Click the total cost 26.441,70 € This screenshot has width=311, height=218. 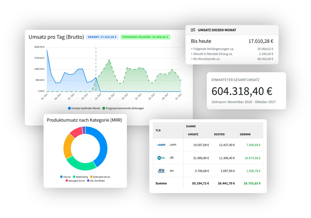click(x=226, y=183)
